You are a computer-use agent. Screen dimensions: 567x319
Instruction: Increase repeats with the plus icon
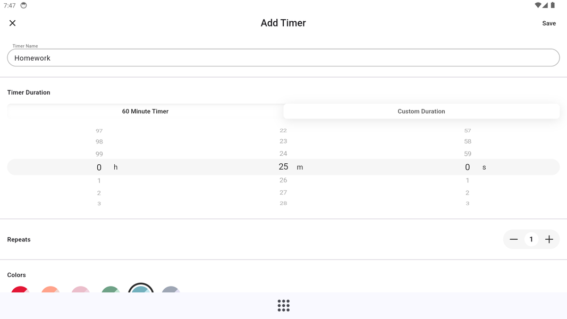coord(549,239)
